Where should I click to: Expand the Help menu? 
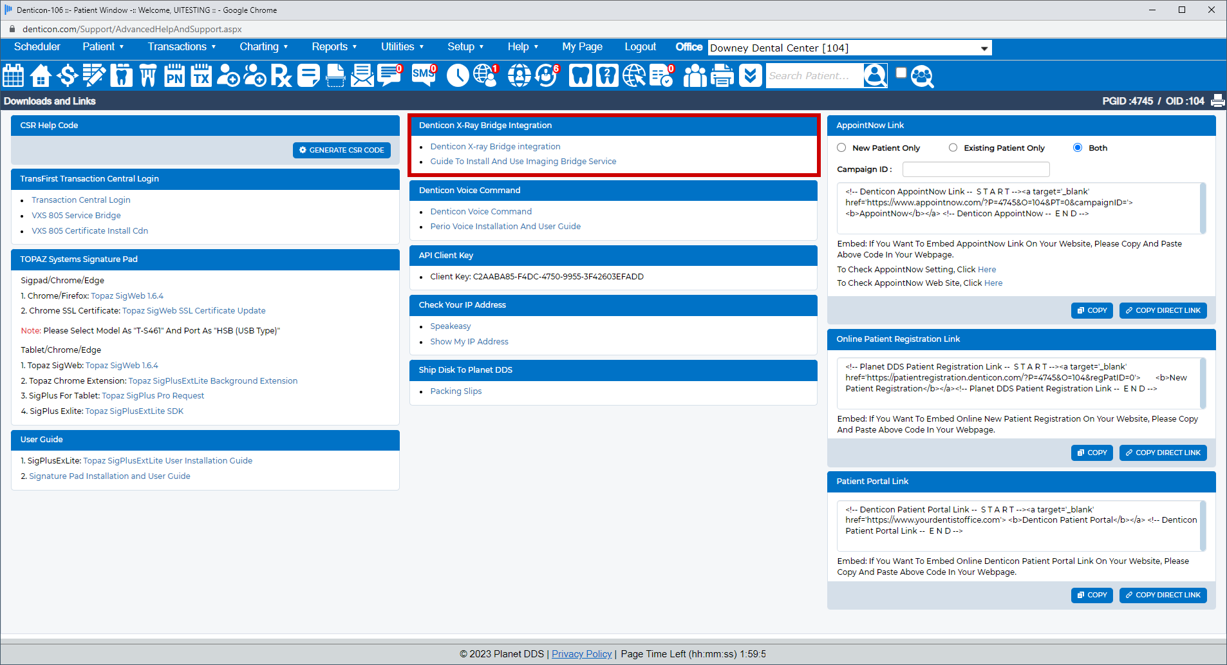point(523,46)
